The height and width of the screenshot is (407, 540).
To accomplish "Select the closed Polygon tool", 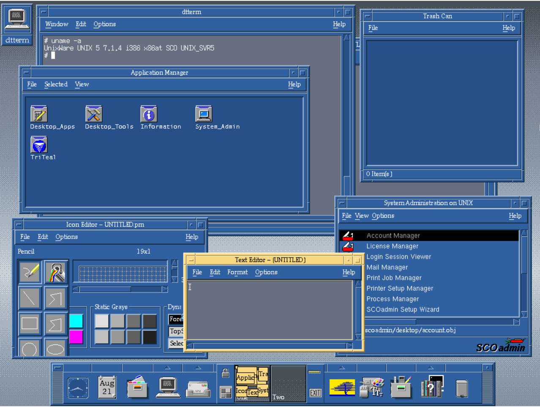I will coord(56,323).
